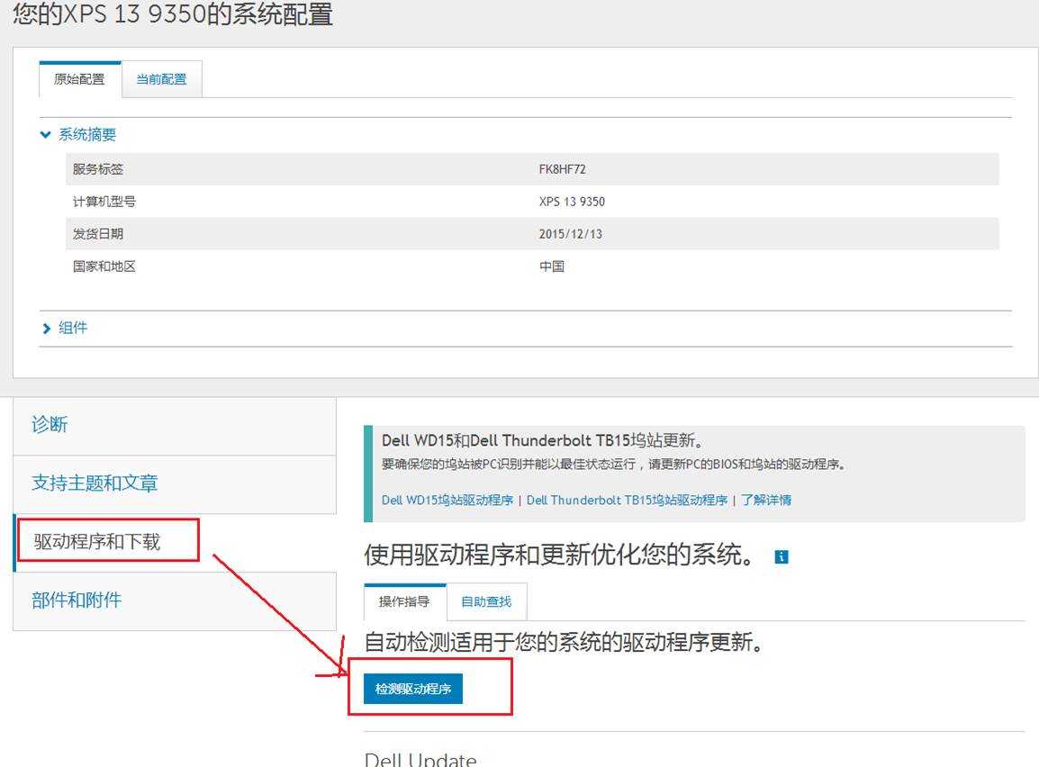
Task: Click the 系统摘要 section title
Action: point(87,134)
